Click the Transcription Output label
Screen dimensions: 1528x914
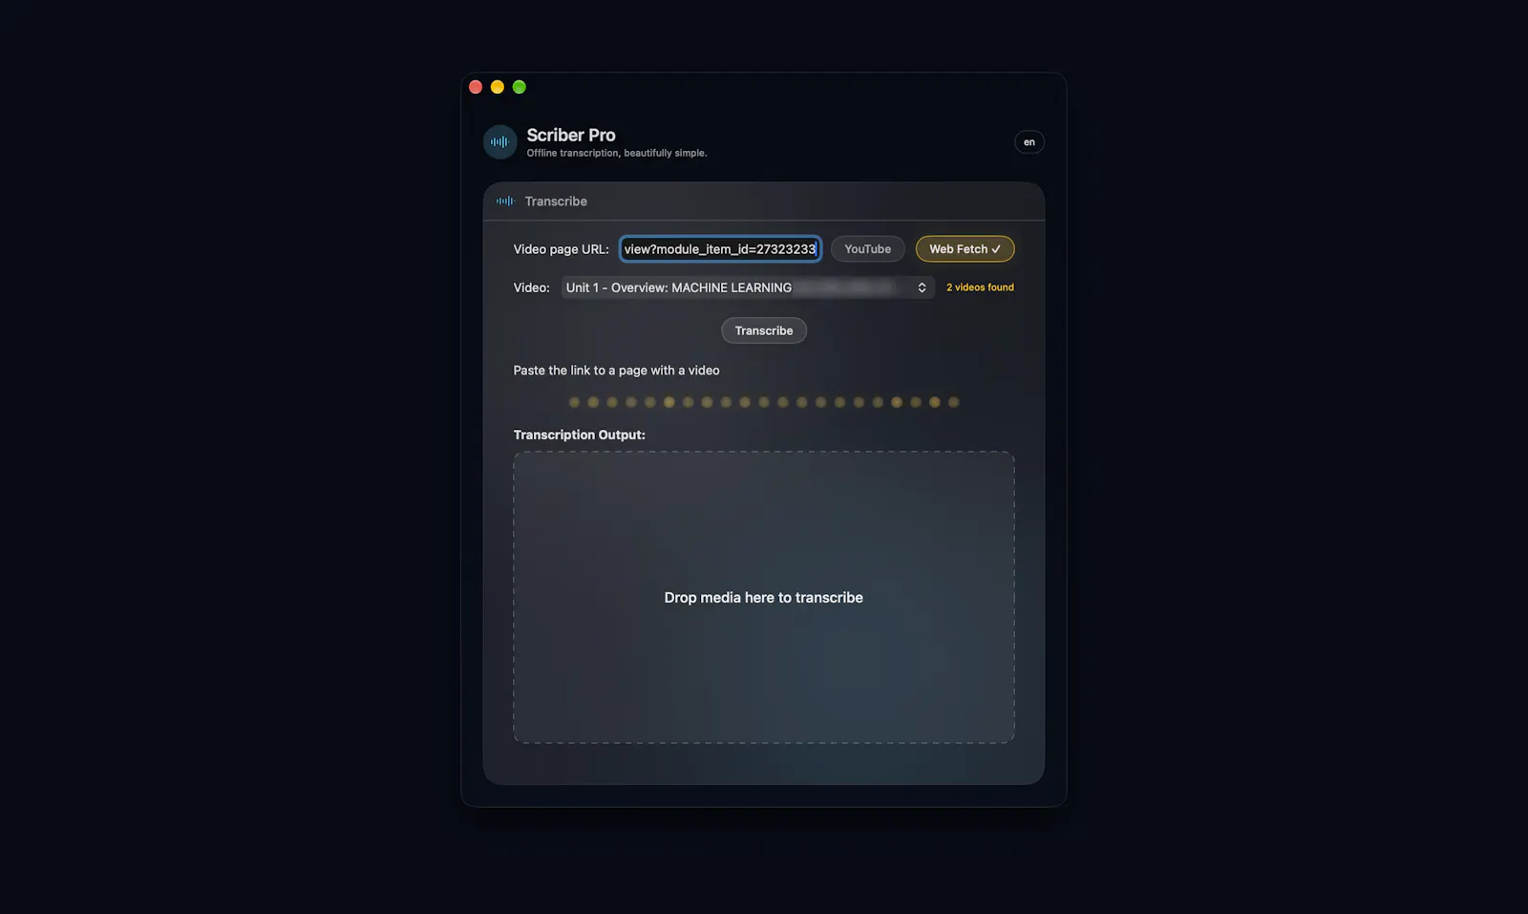[580, 435]
